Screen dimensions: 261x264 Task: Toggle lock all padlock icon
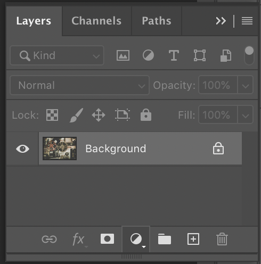(146, 115)
